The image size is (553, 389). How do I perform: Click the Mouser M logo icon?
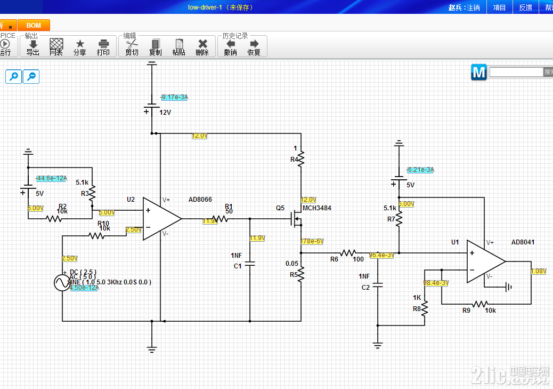[x=478, y=72]
